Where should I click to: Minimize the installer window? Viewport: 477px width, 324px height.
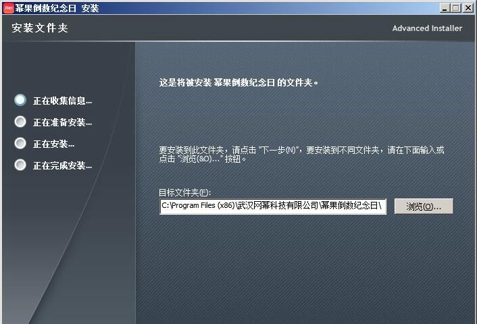point(445,8)
